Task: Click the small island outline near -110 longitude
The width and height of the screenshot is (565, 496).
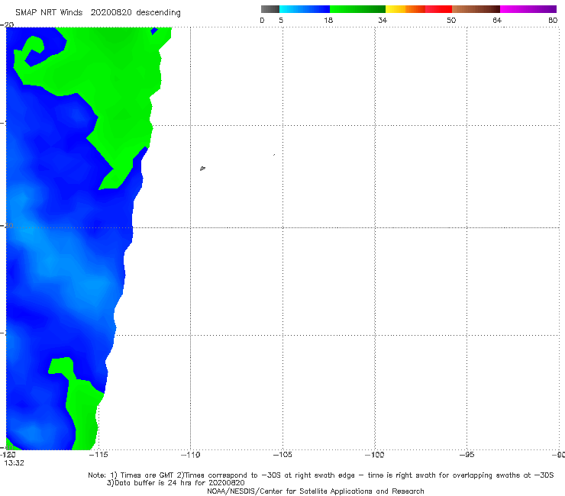Action: click(202, 168)
